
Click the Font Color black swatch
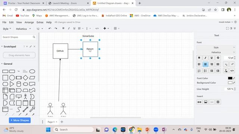[x=230, y=78]
